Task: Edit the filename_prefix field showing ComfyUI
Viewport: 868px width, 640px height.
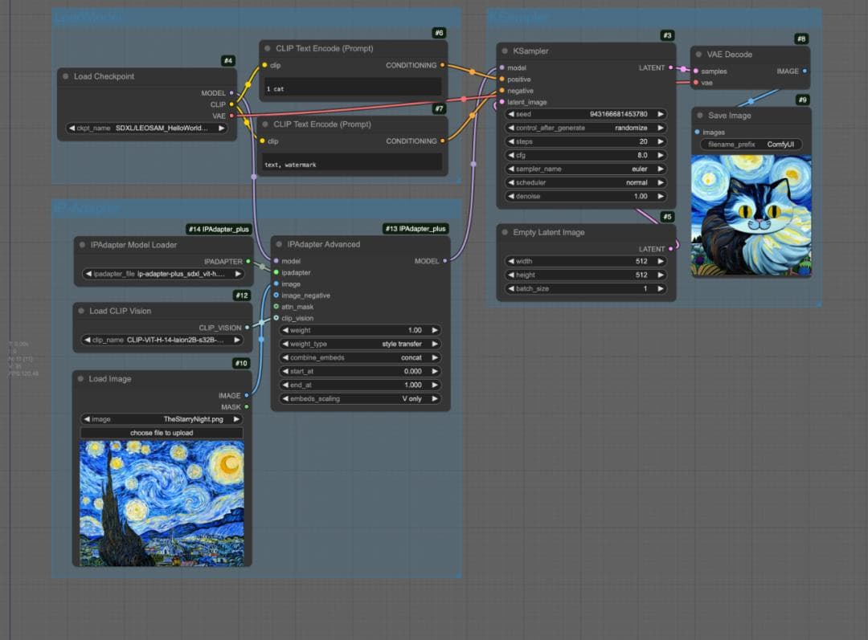Action: point(751,145)
